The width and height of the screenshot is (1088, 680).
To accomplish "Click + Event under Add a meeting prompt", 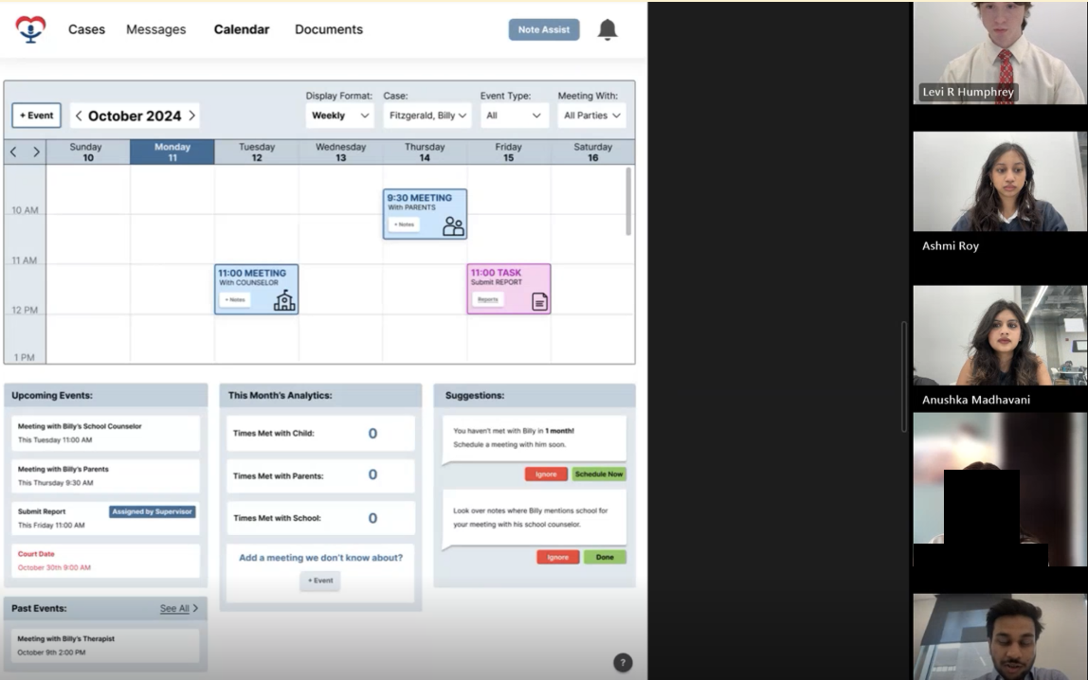I will click(320, 581).
